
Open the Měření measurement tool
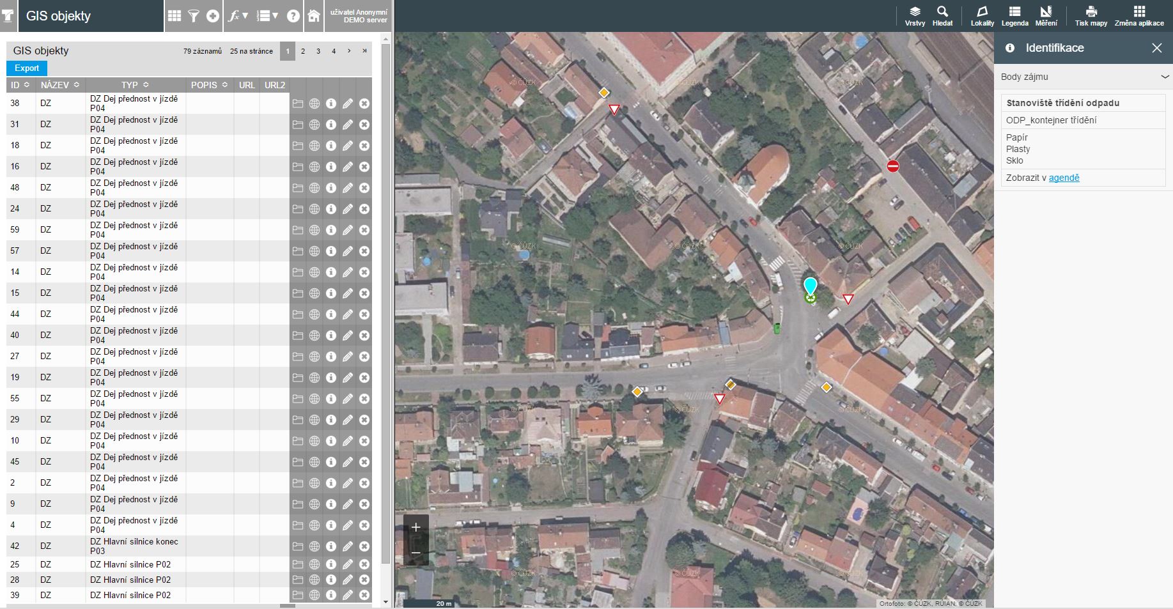click(x=1046, y=16)
